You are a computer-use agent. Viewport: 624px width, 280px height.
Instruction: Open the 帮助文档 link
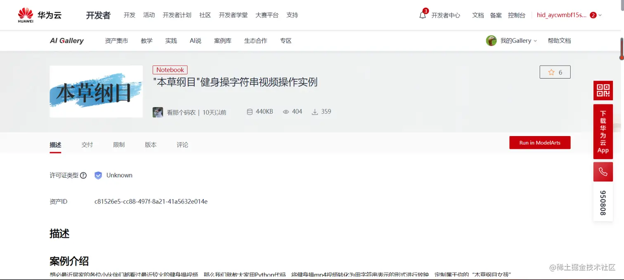pyautogui.click(x=559, y=41)
